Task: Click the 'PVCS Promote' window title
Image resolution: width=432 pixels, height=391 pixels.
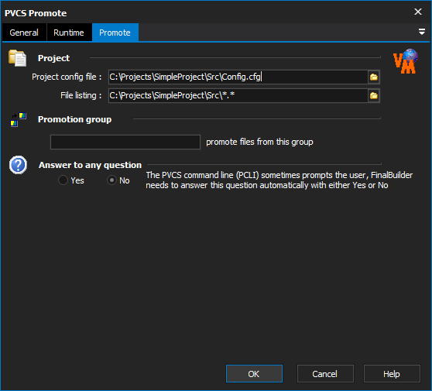Action: (x=36, y=13)
